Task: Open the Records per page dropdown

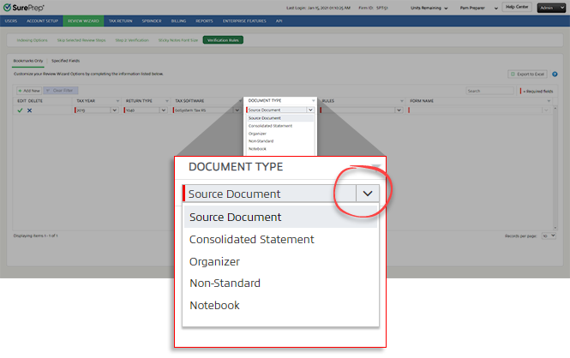Action: (549, 236)
